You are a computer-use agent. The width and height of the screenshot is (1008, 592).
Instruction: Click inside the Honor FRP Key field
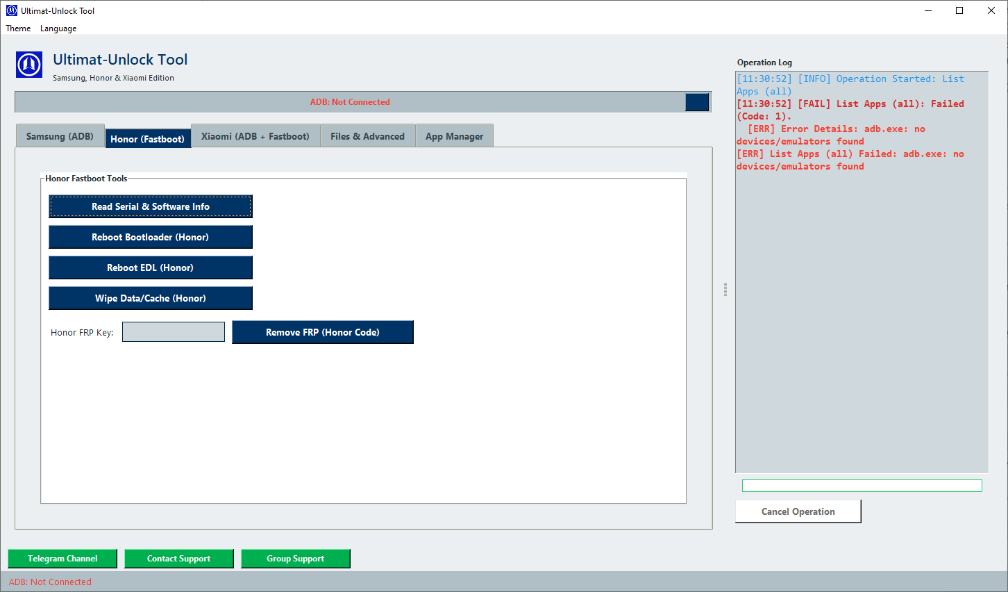point(173,331)
